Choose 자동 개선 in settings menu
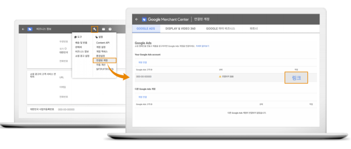The height and width of the screenshot is (149, 351). coord(101,65)
